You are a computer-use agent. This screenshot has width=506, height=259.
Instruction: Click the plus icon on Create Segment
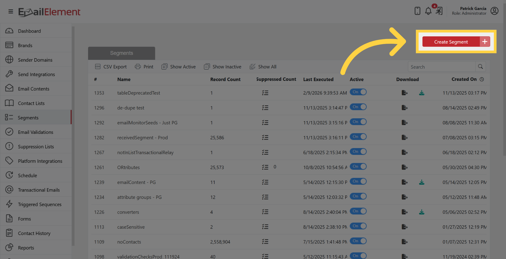tap(485, 42)
